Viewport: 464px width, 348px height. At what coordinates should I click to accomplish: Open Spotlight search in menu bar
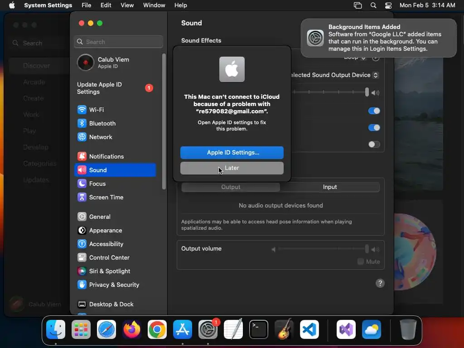[x=373, y=5]
